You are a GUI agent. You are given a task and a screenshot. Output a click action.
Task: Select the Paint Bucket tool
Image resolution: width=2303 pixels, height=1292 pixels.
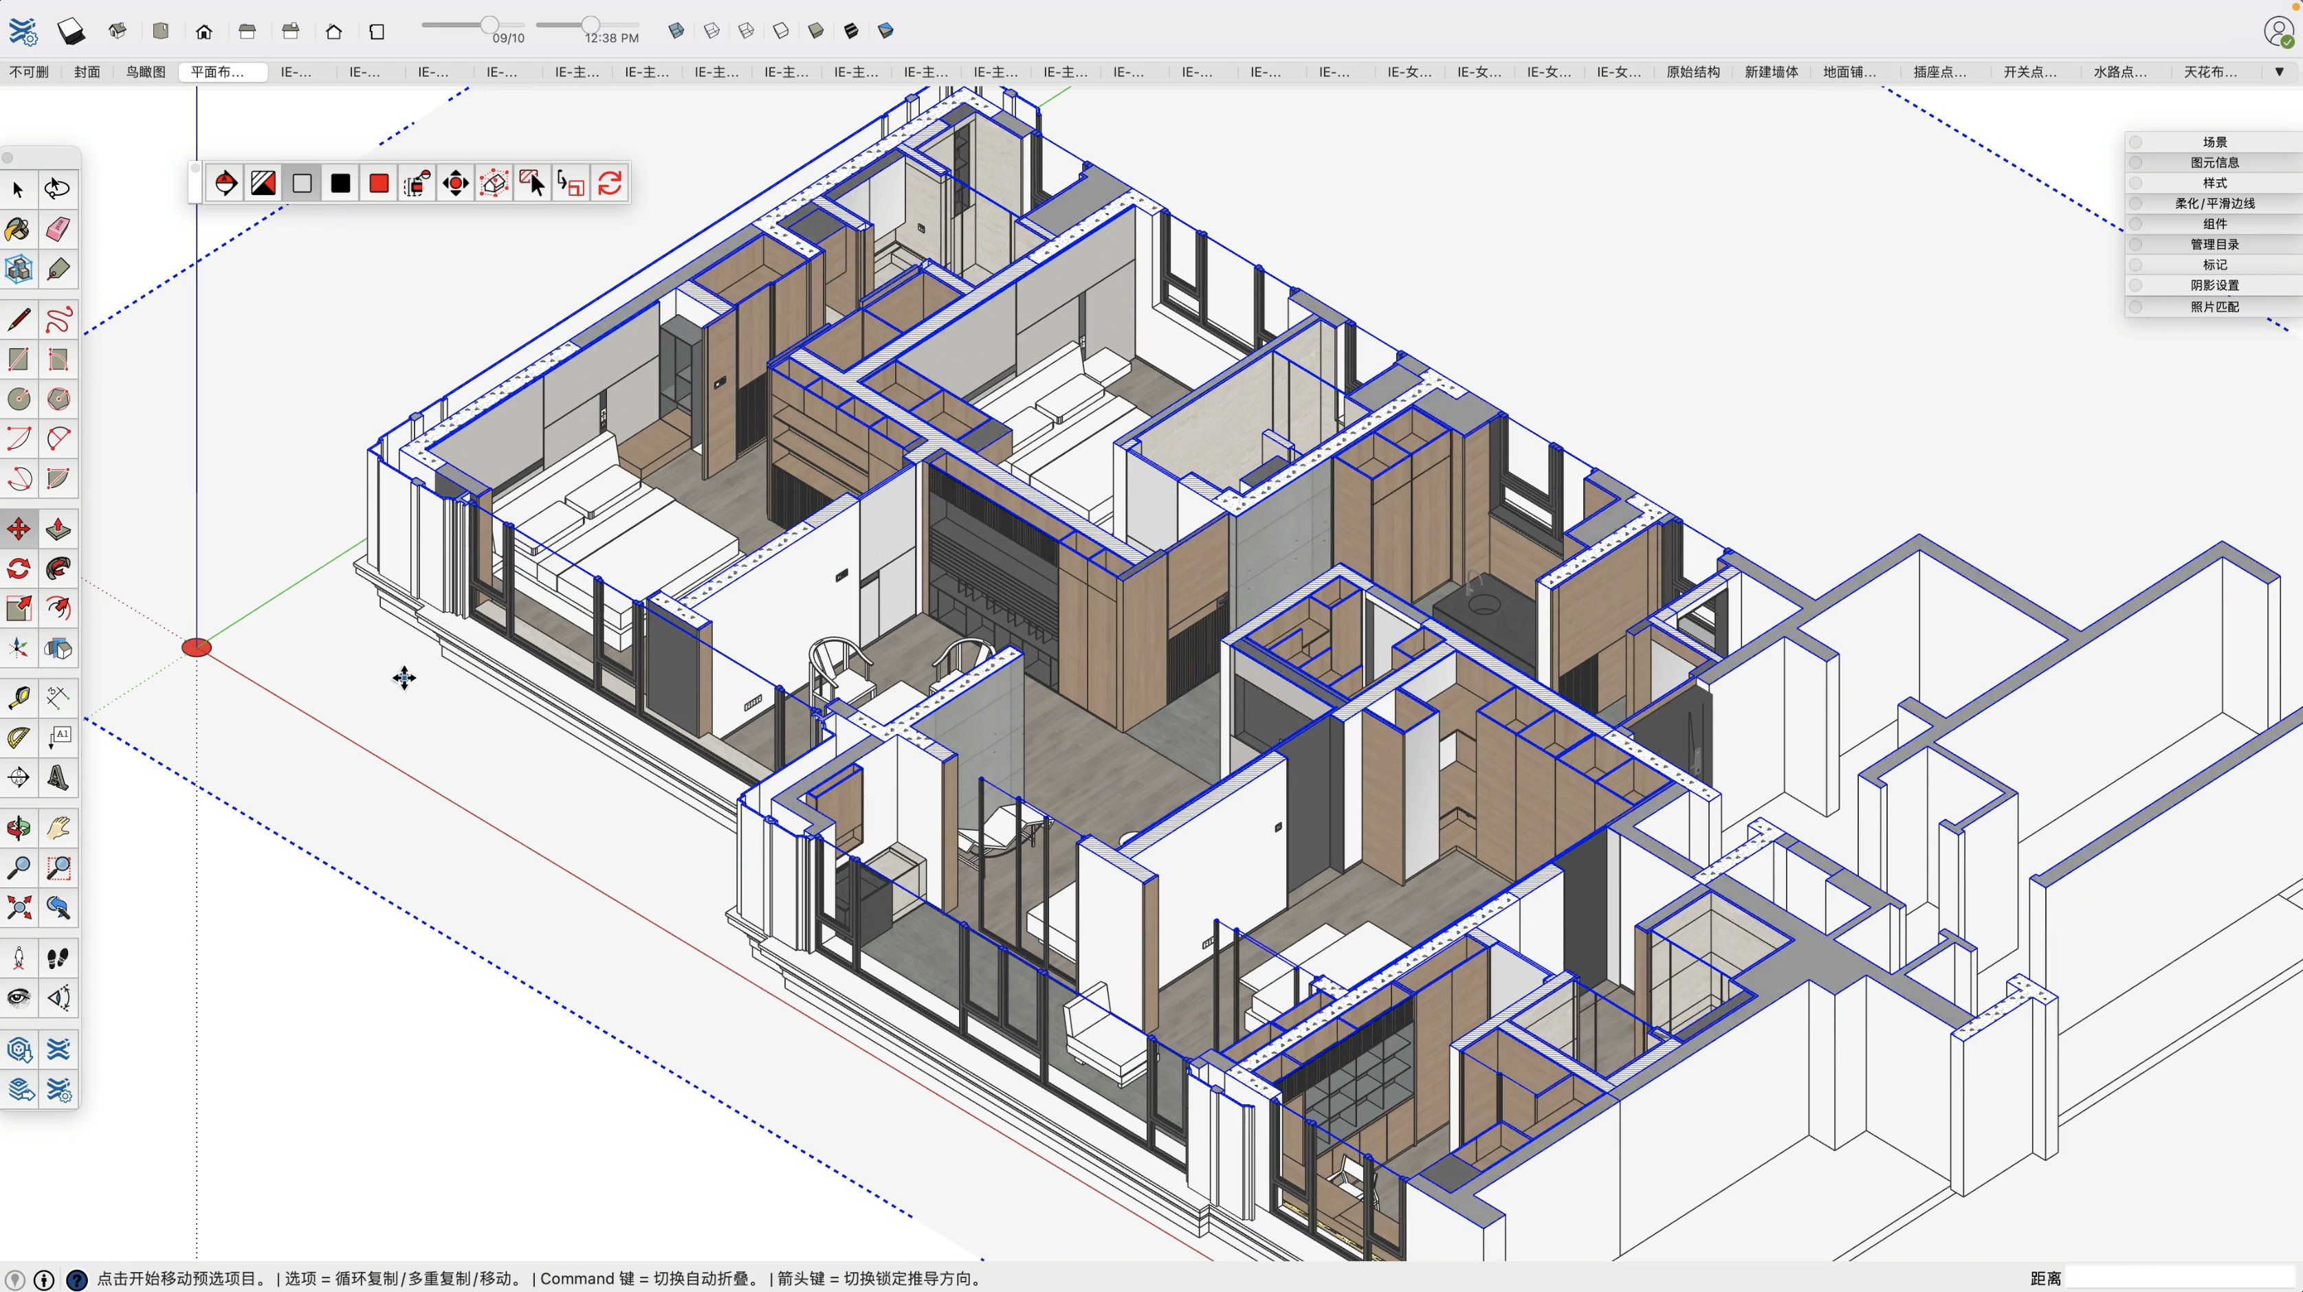coord(18,229)
